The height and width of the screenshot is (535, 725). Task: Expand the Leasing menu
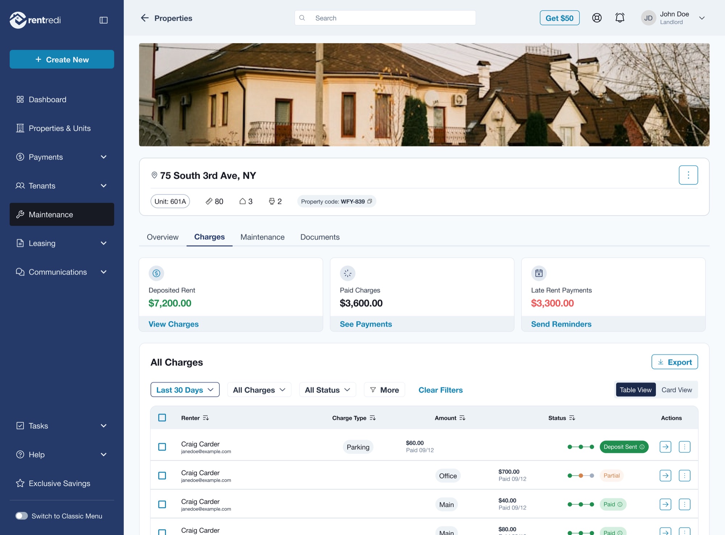(62, 243)
